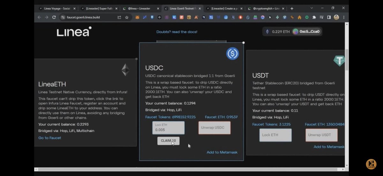Click the Faucet ETH: 0.9537 text
Screen dimensions: 383x176
tap(221, 117)
